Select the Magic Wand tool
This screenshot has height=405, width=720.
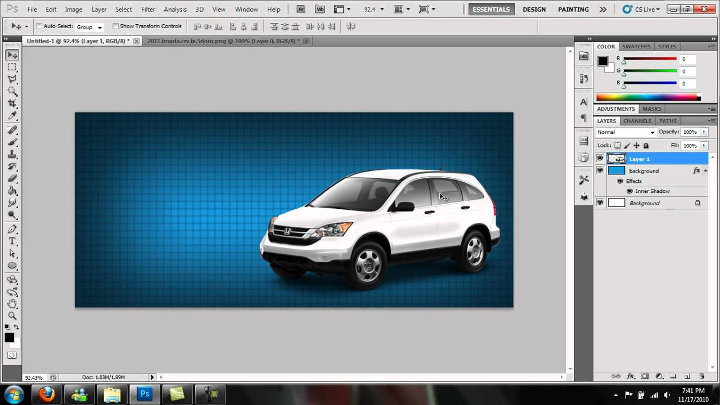12,91
